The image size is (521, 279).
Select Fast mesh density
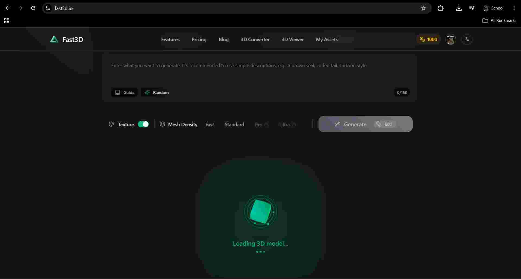(x=210, y=124)
